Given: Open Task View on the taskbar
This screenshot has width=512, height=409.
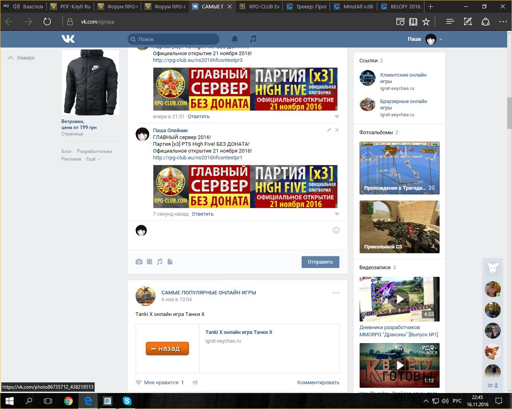Looking at the screenshot, I should 48,401.
